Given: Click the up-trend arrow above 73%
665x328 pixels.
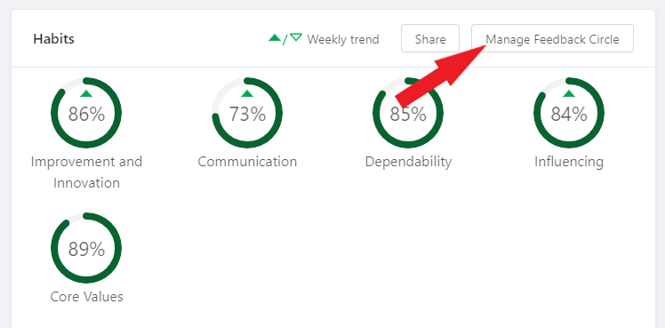Looking at the screenshot, I should click(x=247, y=93).
